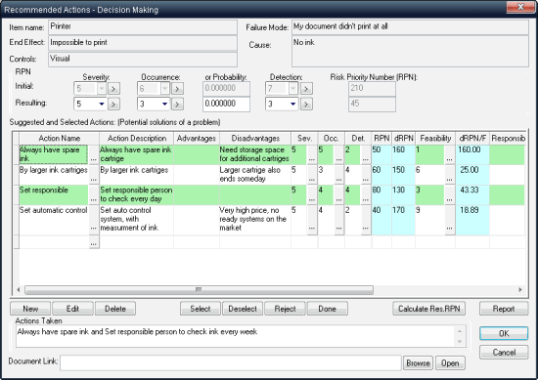Click the arrow button beside Resulting Detection

coord(306,104)
